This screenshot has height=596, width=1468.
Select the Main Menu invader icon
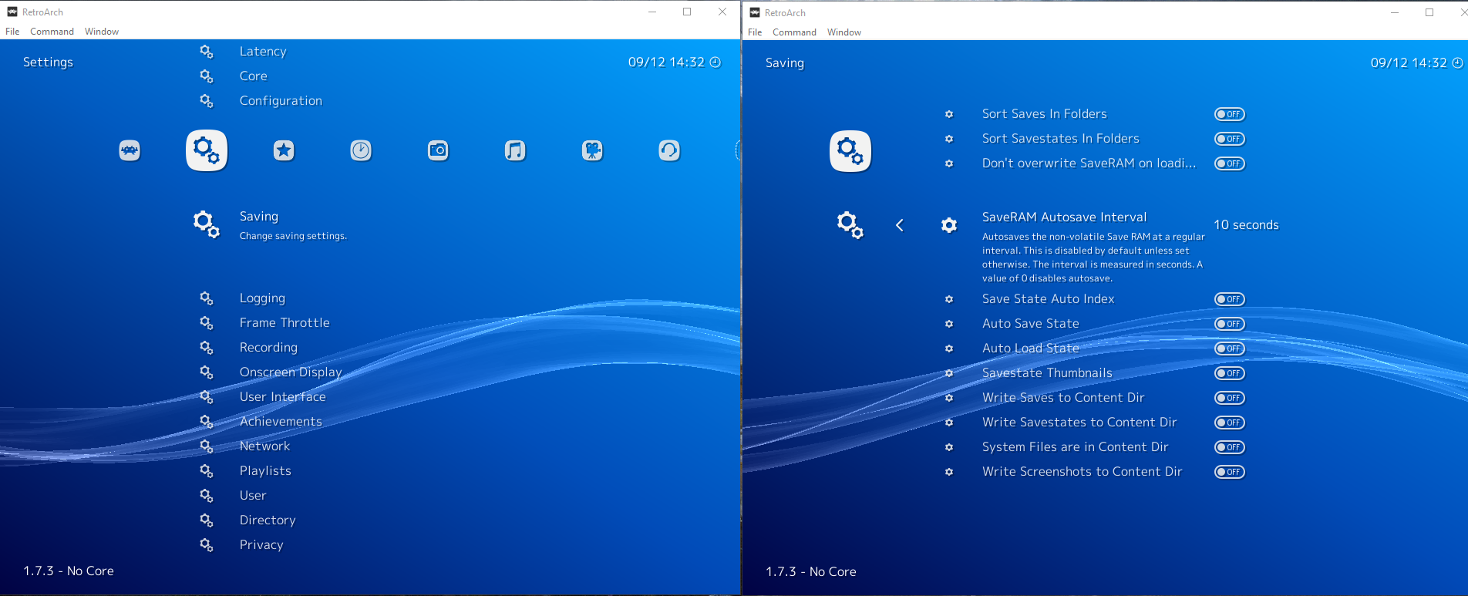(130, 150)
